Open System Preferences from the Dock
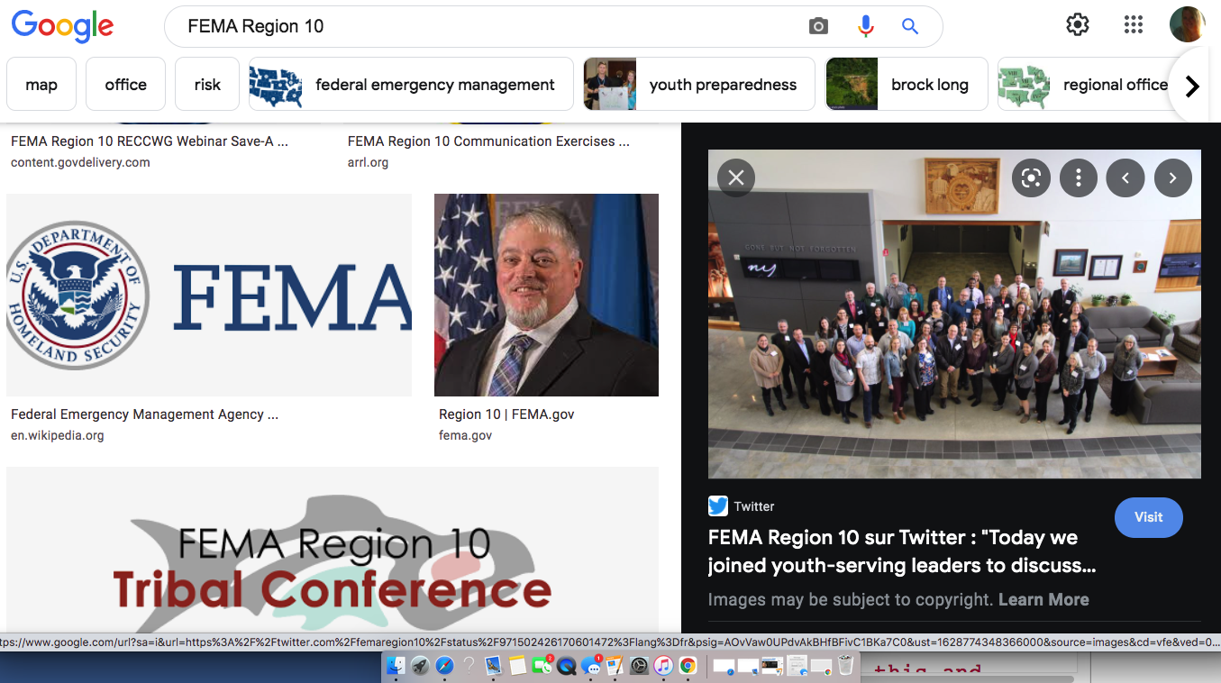The width and height of the screenshot is (1221, 683). (639, 666)
